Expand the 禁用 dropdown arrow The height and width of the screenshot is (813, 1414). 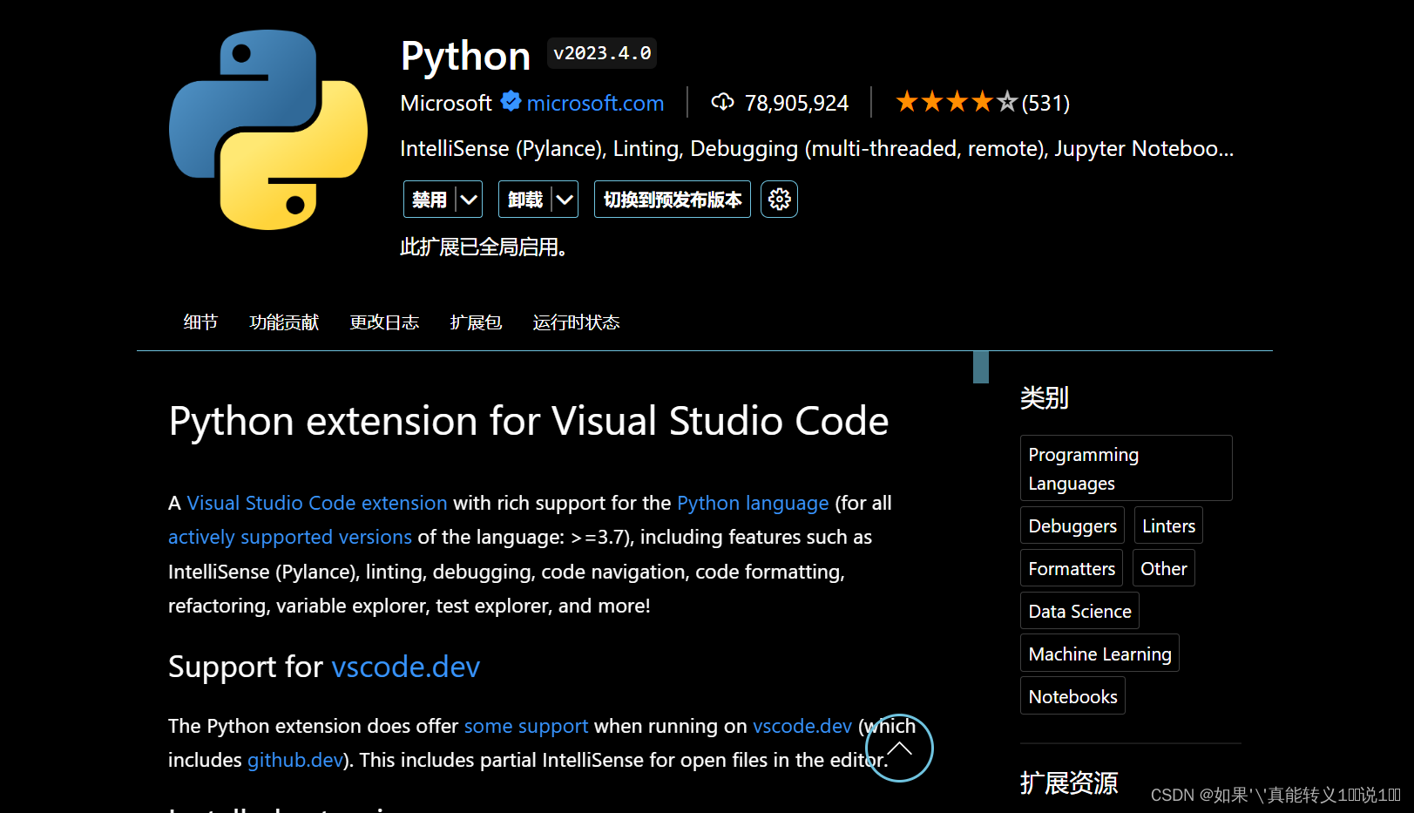click(x=469, y=200)
